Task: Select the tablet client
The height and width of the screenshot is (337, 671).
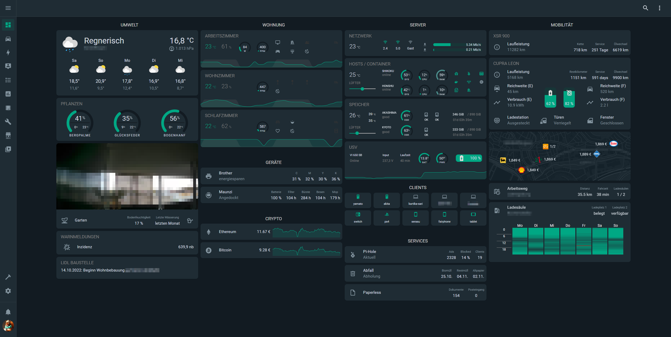Action: click(473, 218)
